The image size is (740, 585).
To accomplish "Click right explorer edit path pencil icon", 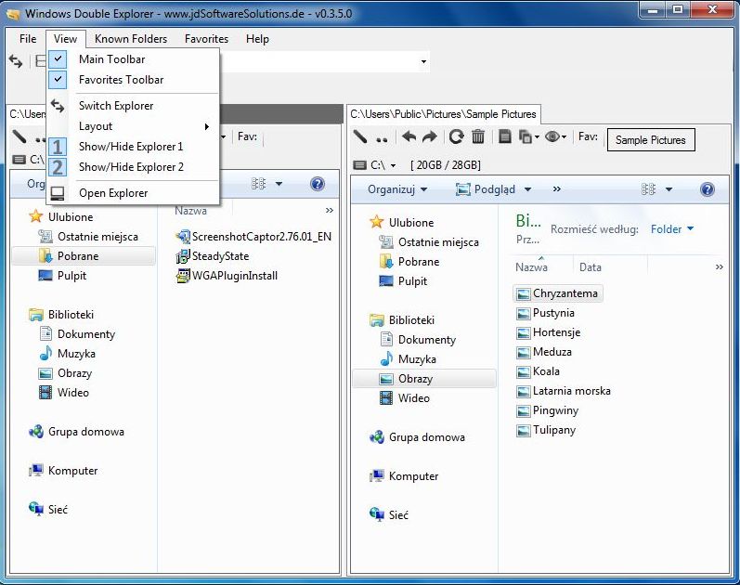I will 360,136.
